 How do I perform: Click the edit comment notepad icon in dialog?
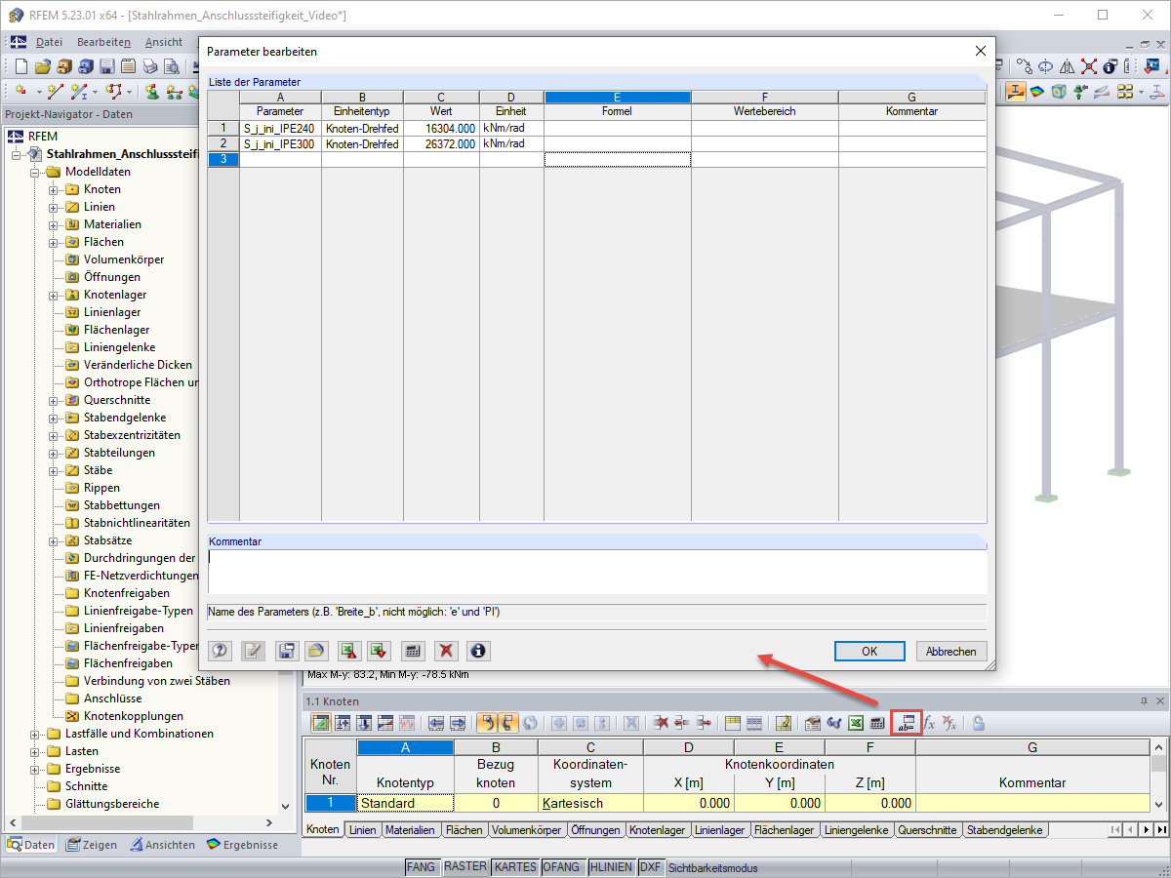coord(254,651)
